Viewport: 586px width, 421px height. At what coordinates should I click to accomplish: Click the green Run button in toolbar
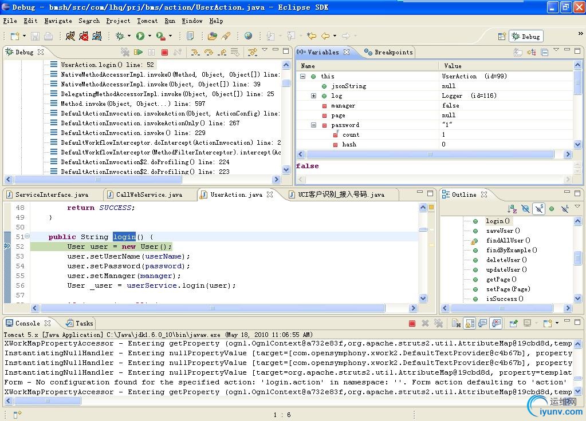pyautogui.click(x=140, y=36)
